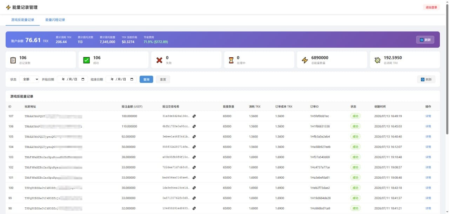
Task: Open the transaction hash link for record 99
Action: click(194, 198)
